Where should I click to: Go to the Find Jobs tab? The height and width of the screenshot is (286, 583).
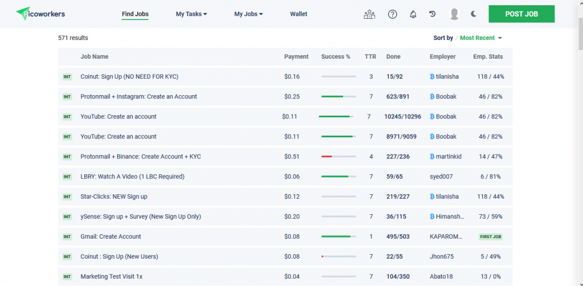[x=135, y=14]
